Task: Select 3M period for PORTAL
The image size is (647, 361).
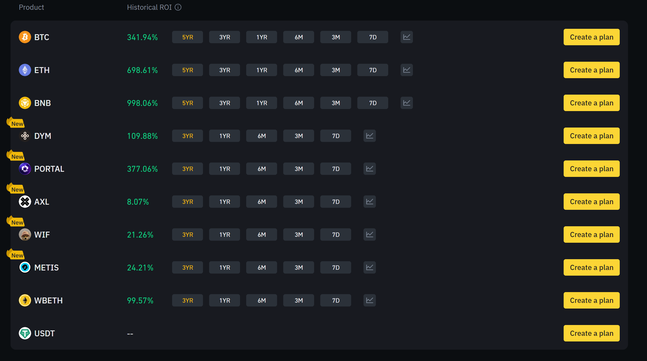Action: coord(299,169)
